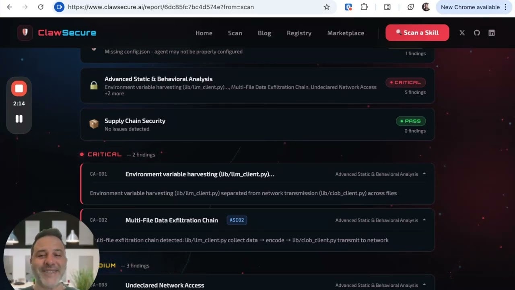
Task: Toggle the bookmark star in the address bar
Action: pos(327,7)
